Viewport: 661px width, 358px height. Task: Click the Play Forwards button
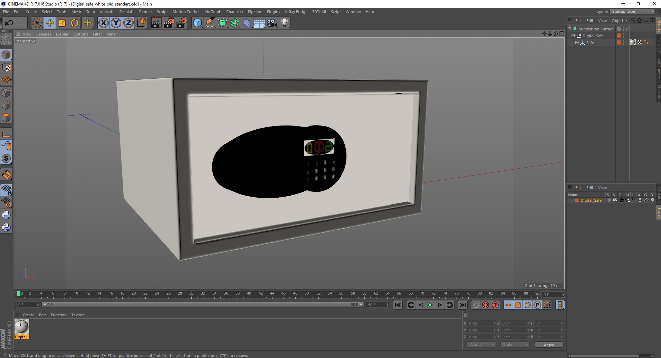point(430,305)
